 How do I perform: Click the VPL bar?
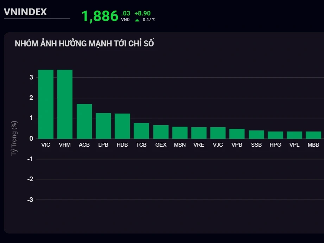(x=294, y=135)
